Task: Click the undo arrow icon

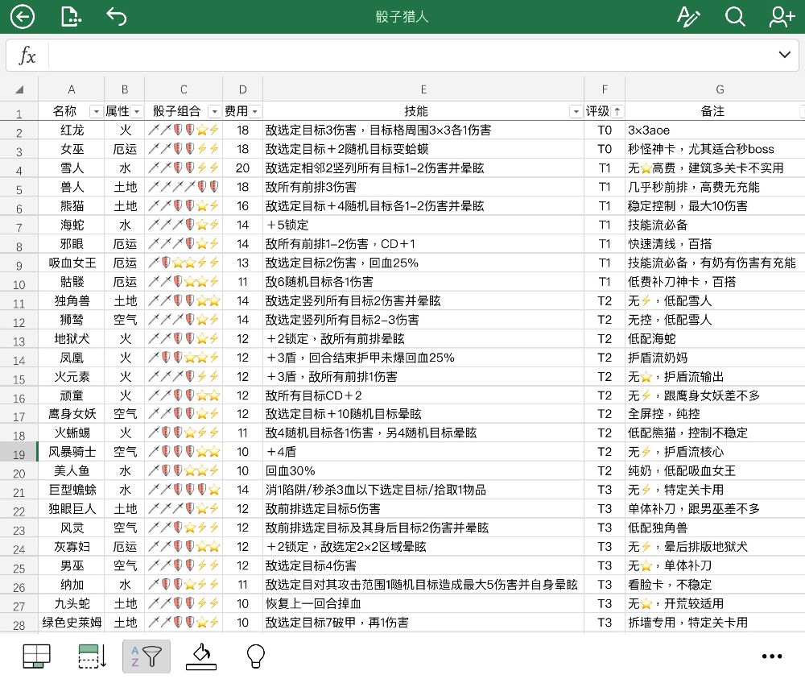Action: click(117, 16)
